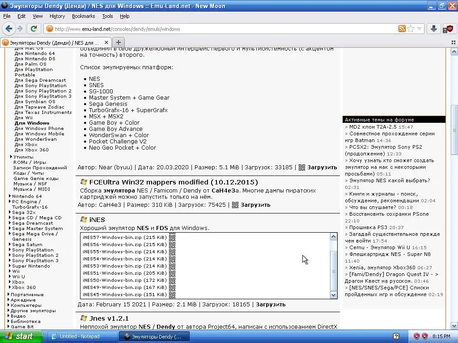Open the list all tabs icon
The image size is (458, 343).
point(454,42)
